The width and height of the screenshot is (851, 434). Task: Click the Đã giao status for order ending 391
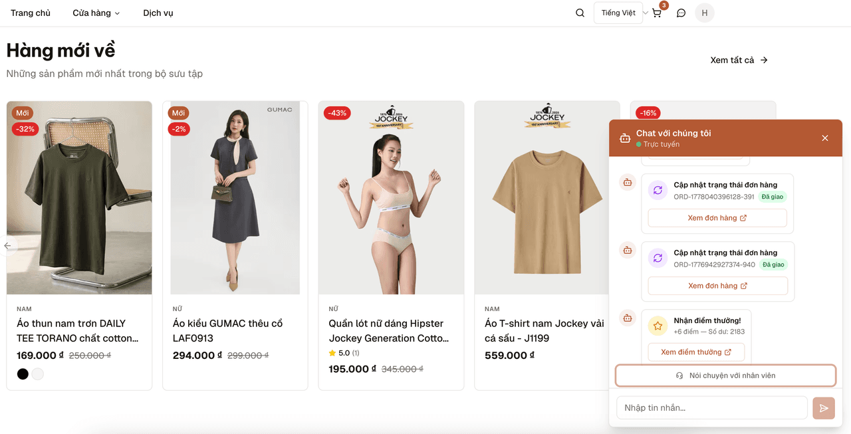coord(773,197)
